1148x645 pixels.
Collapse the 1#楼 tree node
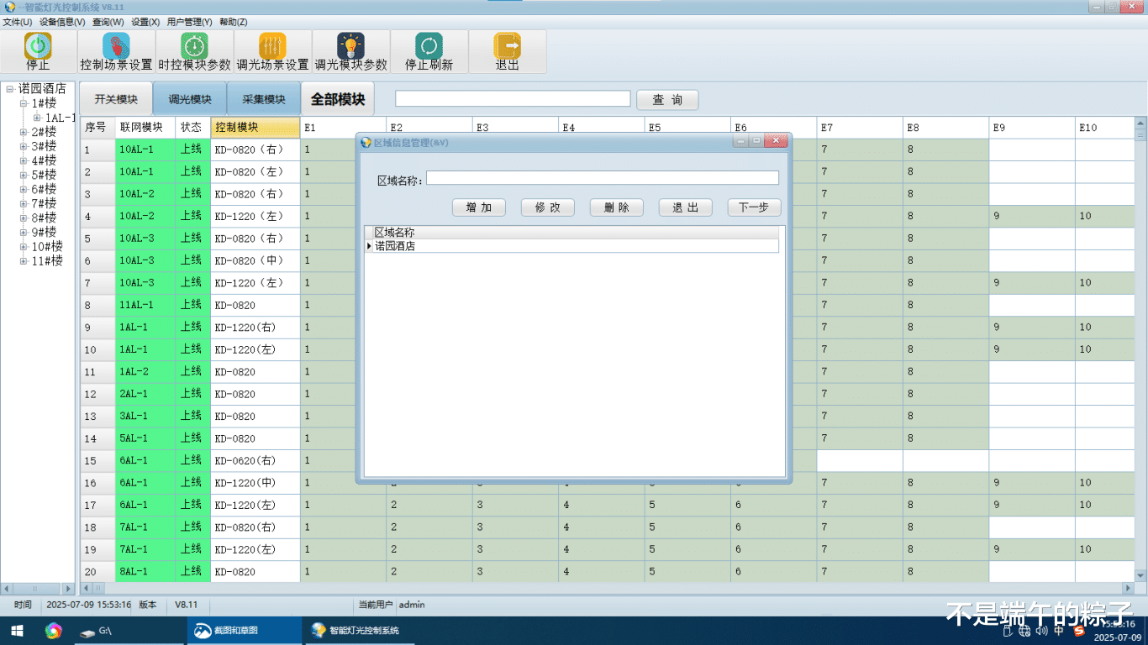point(24,103)
